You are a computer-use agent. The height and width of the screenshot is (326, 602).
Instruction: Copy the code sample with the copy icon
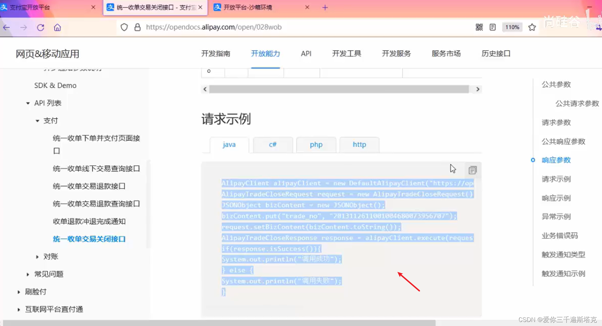coord(472,170)
